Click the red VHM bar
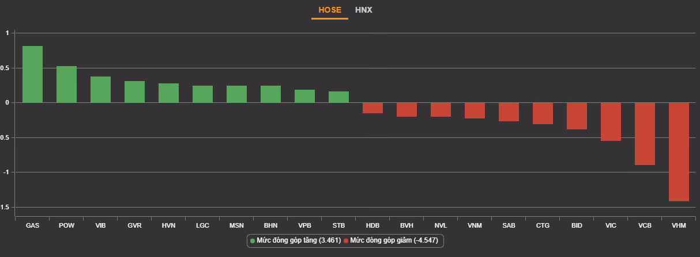Screen dimensions: 700x257 [679, 152]
